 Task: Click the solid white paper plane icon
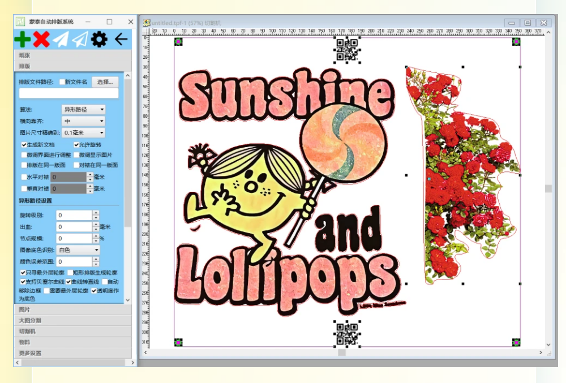pyautogui.click(x=61, y=39)
